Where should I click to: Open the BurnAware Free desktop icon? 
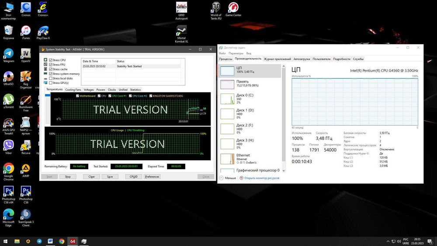coord(26,103)
